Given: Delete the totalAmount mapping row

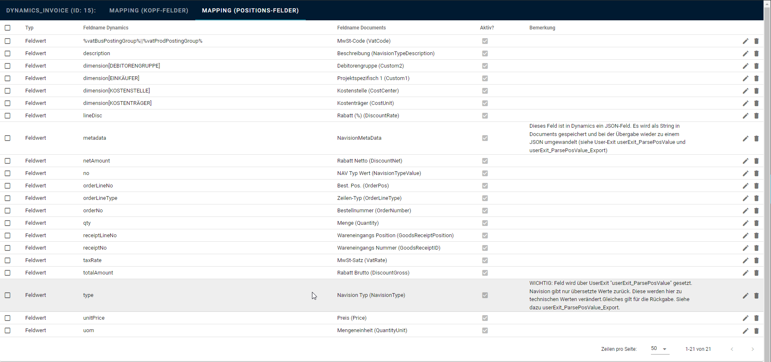Looking at the screenshot, I should click(x=756, y=273).
